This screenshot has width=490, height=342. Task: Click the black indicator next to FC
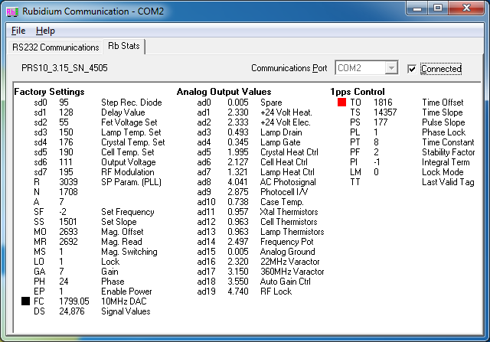pyautogui.click(x=25, y=301)
